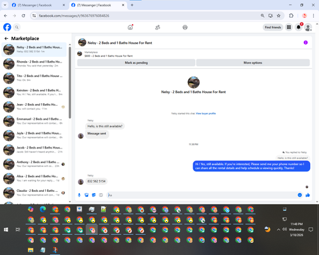This screenshot has height=255, width=319.
Task: Go back in the browser
Action: (6, 15)
